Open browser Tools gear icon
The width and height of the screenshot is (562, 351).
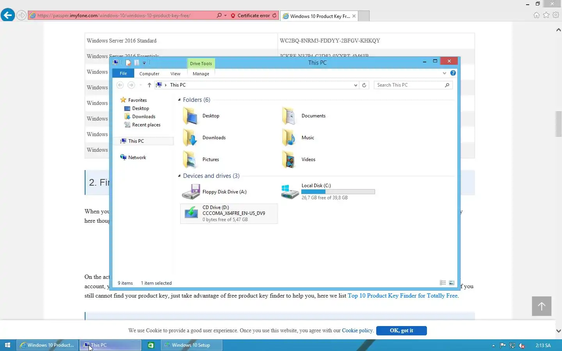pos(556,15)
